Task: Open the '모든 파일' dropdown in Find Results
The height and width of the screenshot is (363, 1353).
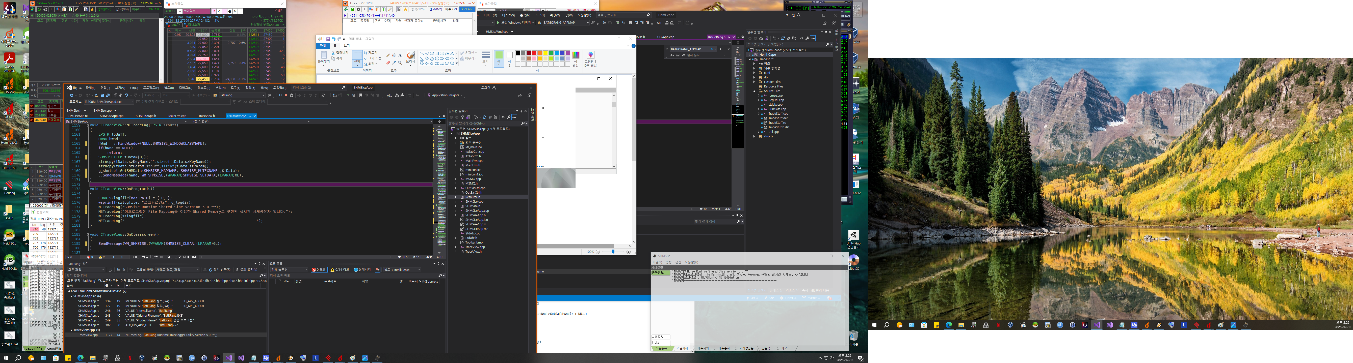Action: [86, 270]
